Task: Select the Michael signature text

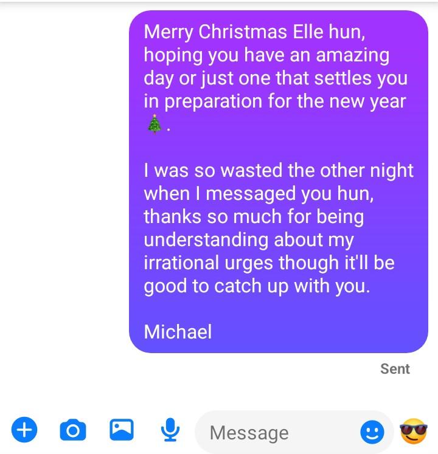Action: 178,331
